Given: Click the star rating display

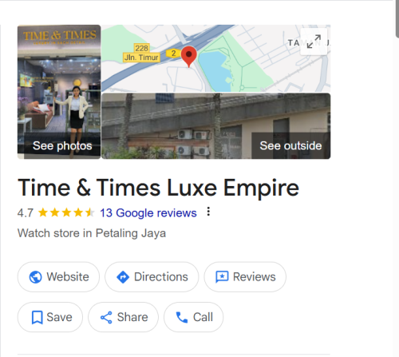Looking at the screenshot, I should 66,212.
